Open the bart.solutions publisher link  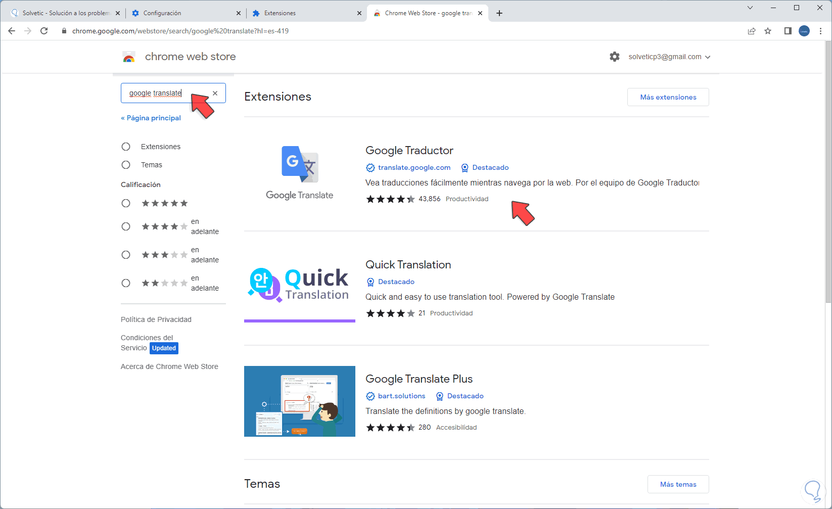pos(401,396)
